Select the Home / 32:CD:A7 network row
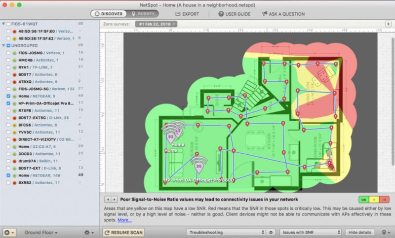This screenshot has height=238, width=395. [50, 146]
